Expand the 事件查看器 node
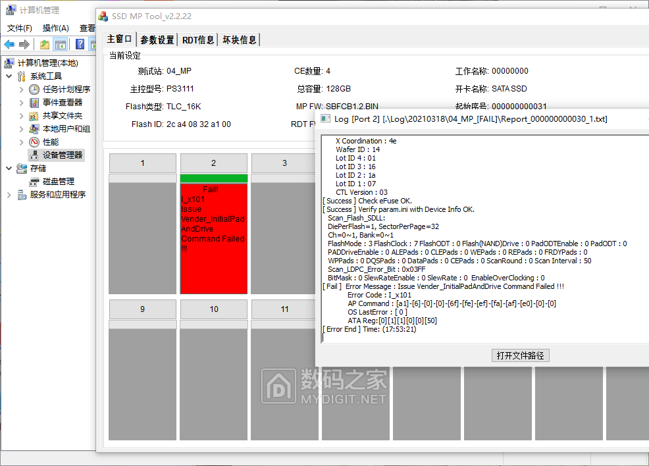The image size is (649, 466). 22,103
